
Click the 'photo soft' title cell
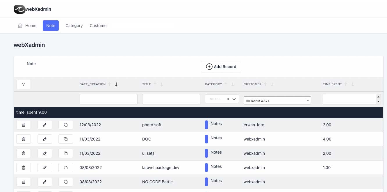coord(152,125)
